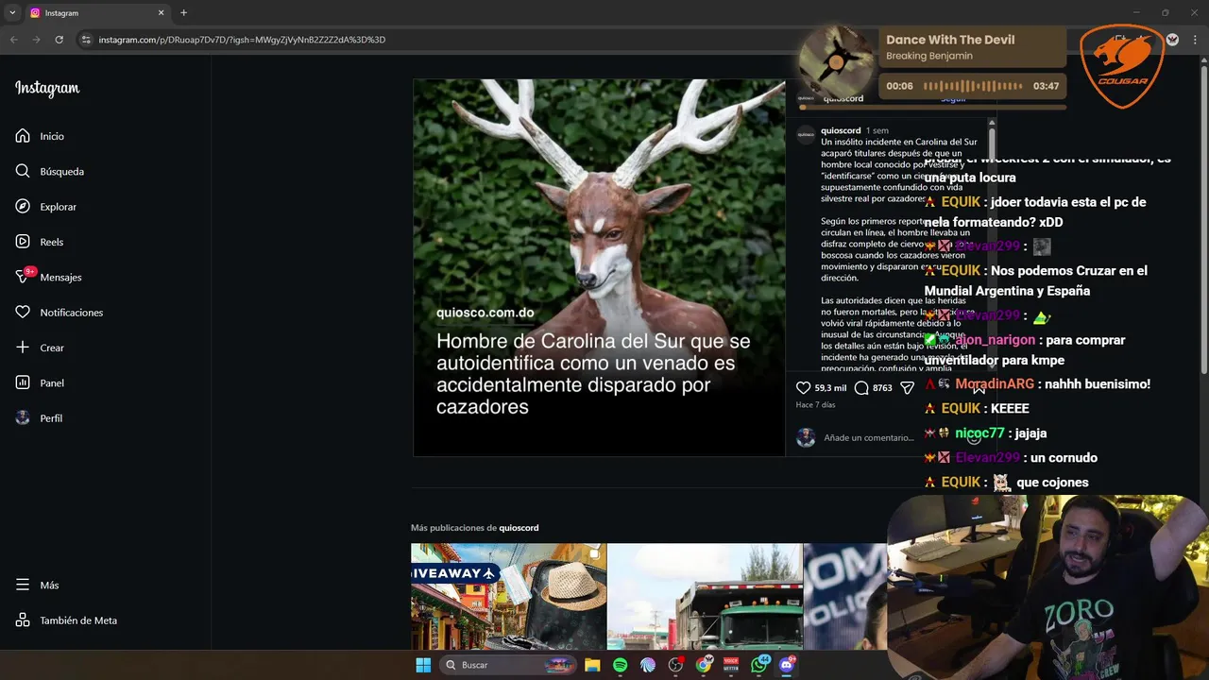Select the Instagram browser tab
1209x680 pixels.
click(x=97, y=13)
